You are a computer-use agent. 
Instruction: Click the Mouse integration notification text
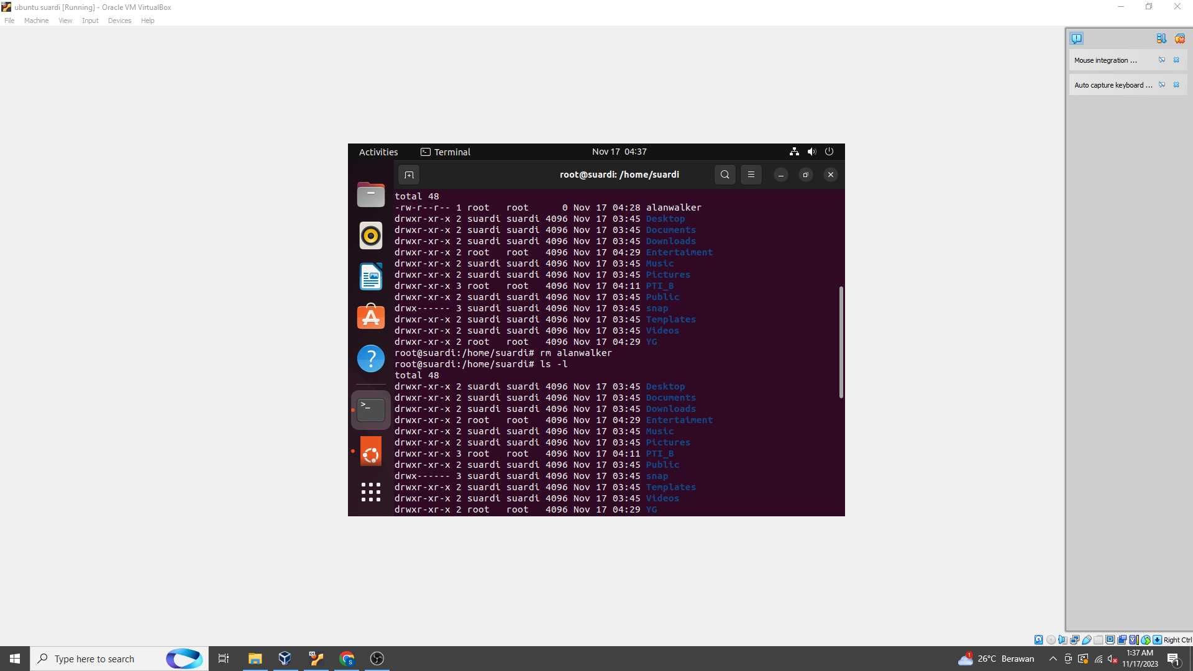[x=1105, y=60]
